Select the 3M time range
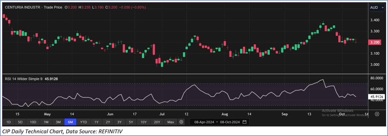Viewport: 388px width, 136px height. coord(58,122)
